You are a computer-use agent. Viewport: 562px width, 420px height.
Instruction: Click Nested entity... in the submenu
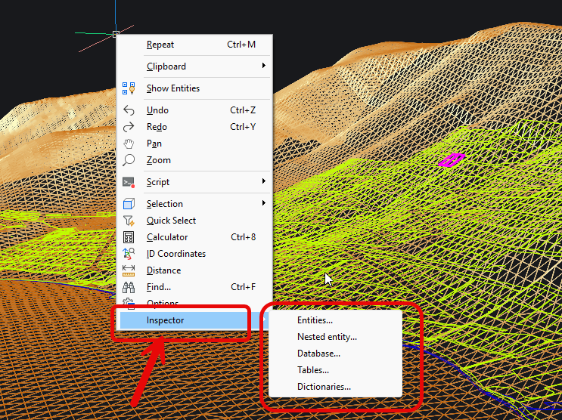point(327,337)
